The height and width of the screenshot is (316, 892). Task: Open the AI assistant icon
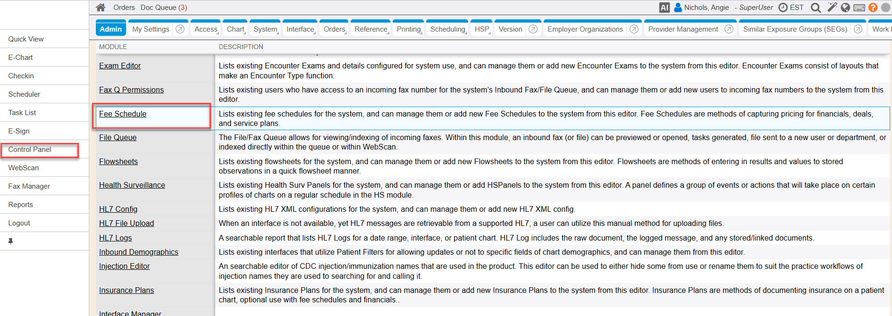tap(664, 8)
